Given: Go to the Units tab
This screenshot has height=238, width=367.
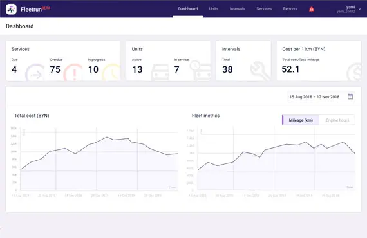Looking at the screenshot, I should [x=214, y=9].
